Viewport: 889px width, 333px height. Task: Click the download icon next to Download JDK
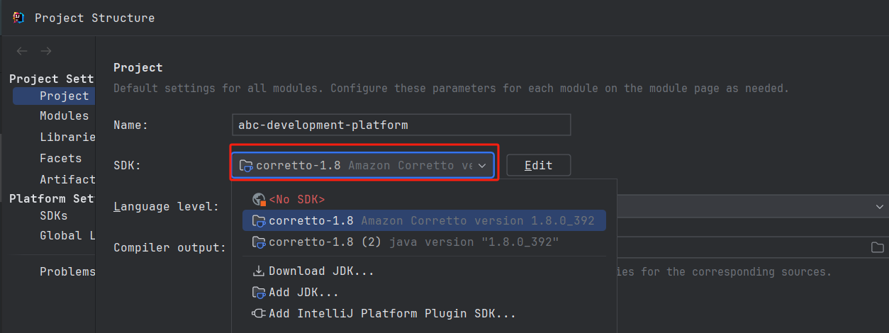(x=259, y=271)
